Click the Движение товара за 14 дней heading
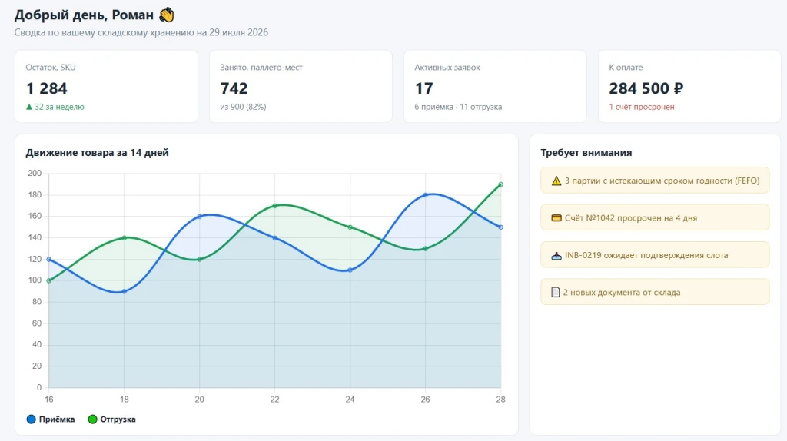 pos(98,153)
